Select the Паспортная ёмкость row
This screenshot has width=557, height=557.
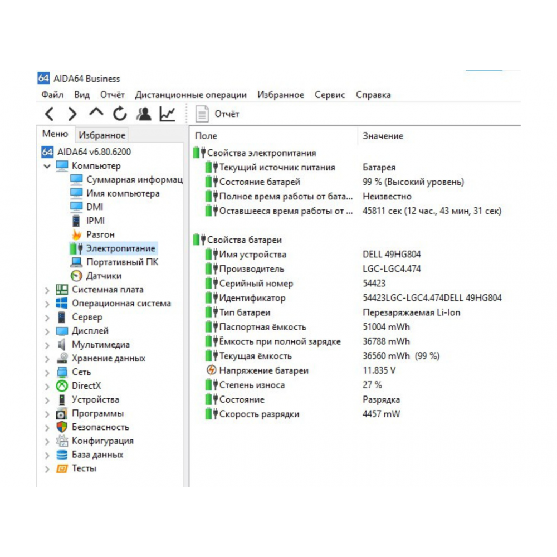point(355,327)
